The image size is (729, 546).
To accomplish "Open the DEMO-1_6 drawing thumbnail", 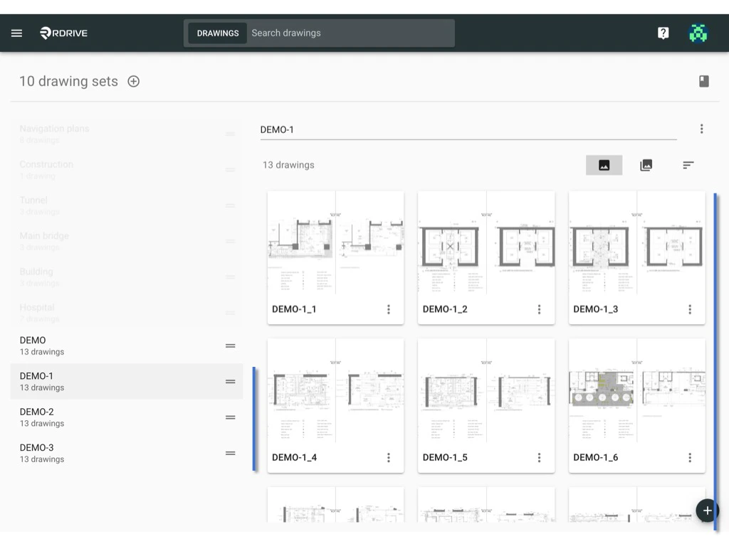I will tap(637, 391).
